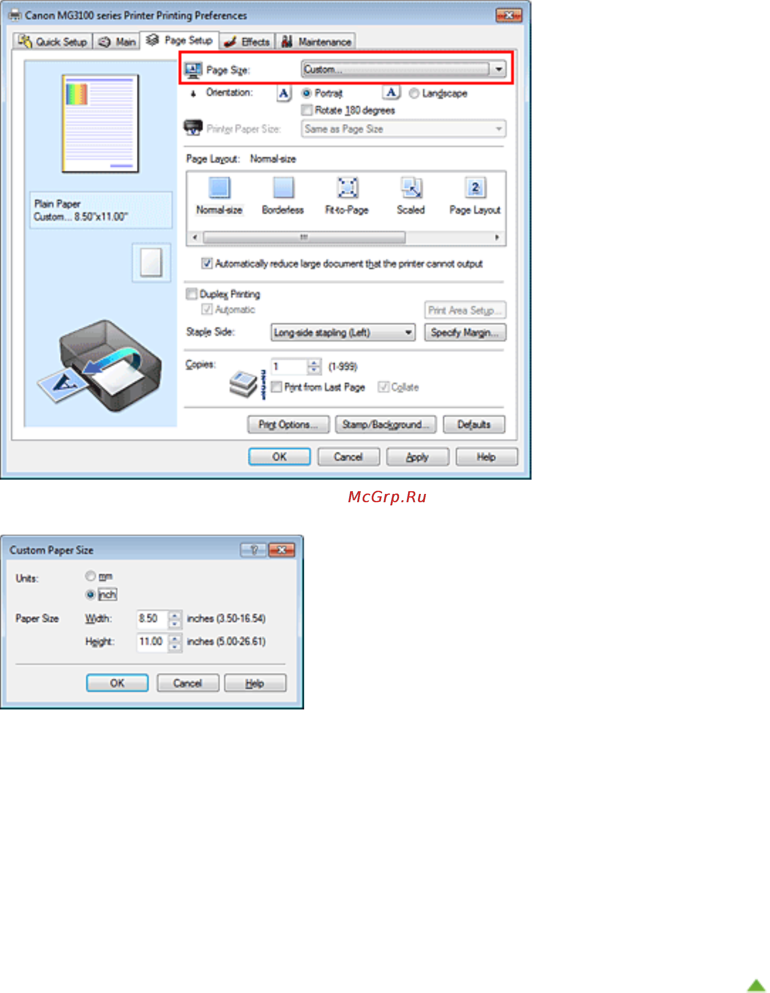Click OK in Custom Paper Size dialog
Screen dimensions: 770x993
pyautogui.click(x=117, y=683)
